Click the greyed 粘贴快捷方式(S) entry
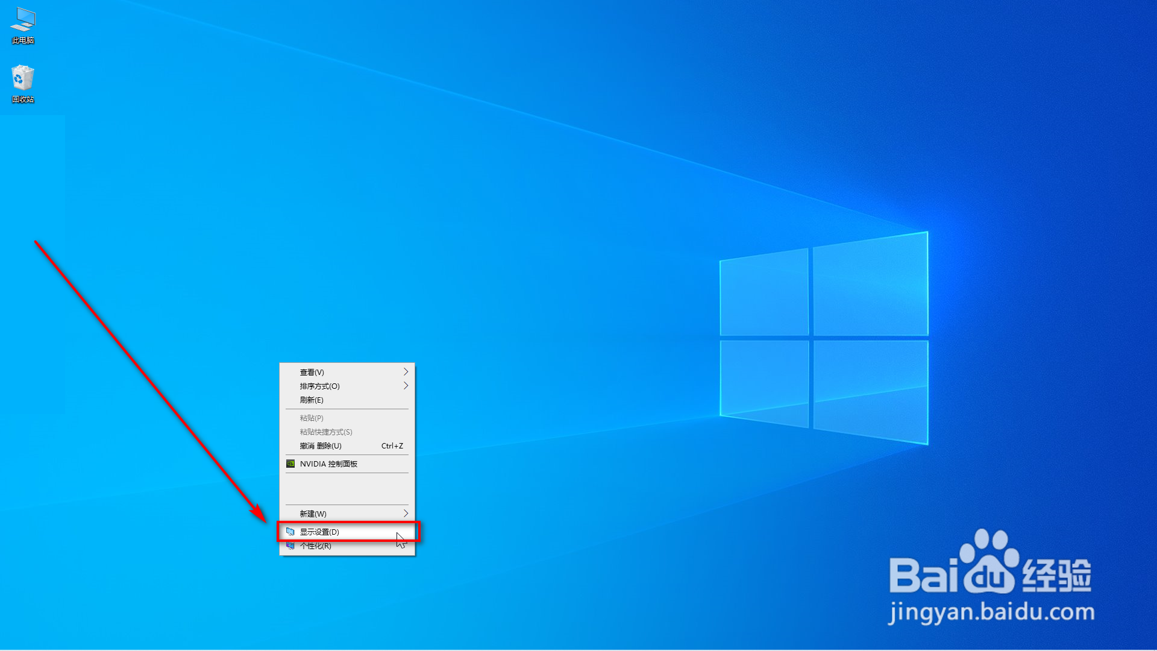This screenshot has width=1157, height=651. pyautogui.click(x=326, y=432)
